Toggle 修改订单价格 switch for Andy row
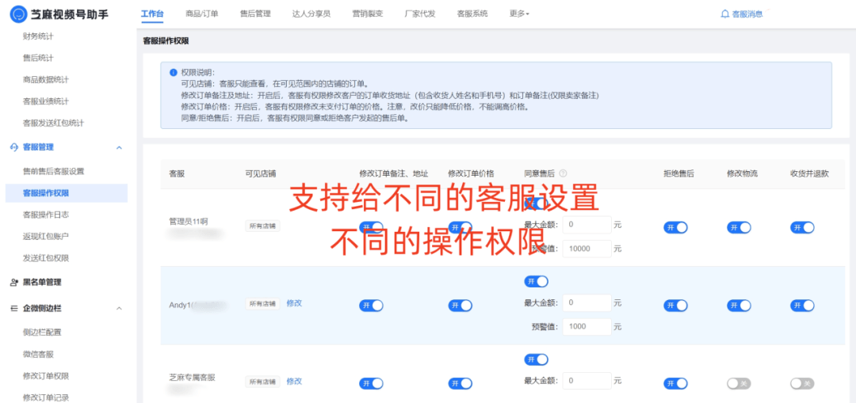856x403 pixels. pos(460,305)
